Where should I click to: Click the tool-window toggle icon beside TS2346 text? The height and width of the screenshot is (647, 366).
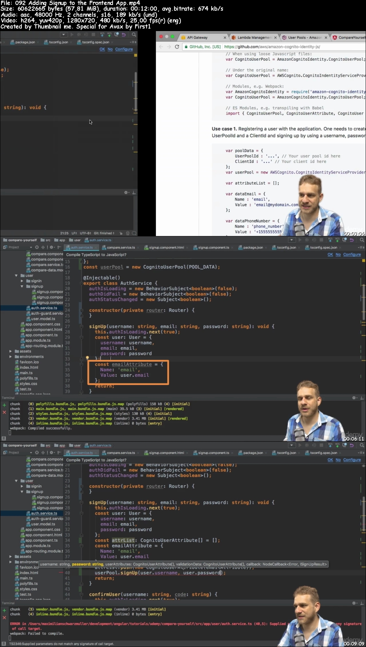click(x=4, y=643)
